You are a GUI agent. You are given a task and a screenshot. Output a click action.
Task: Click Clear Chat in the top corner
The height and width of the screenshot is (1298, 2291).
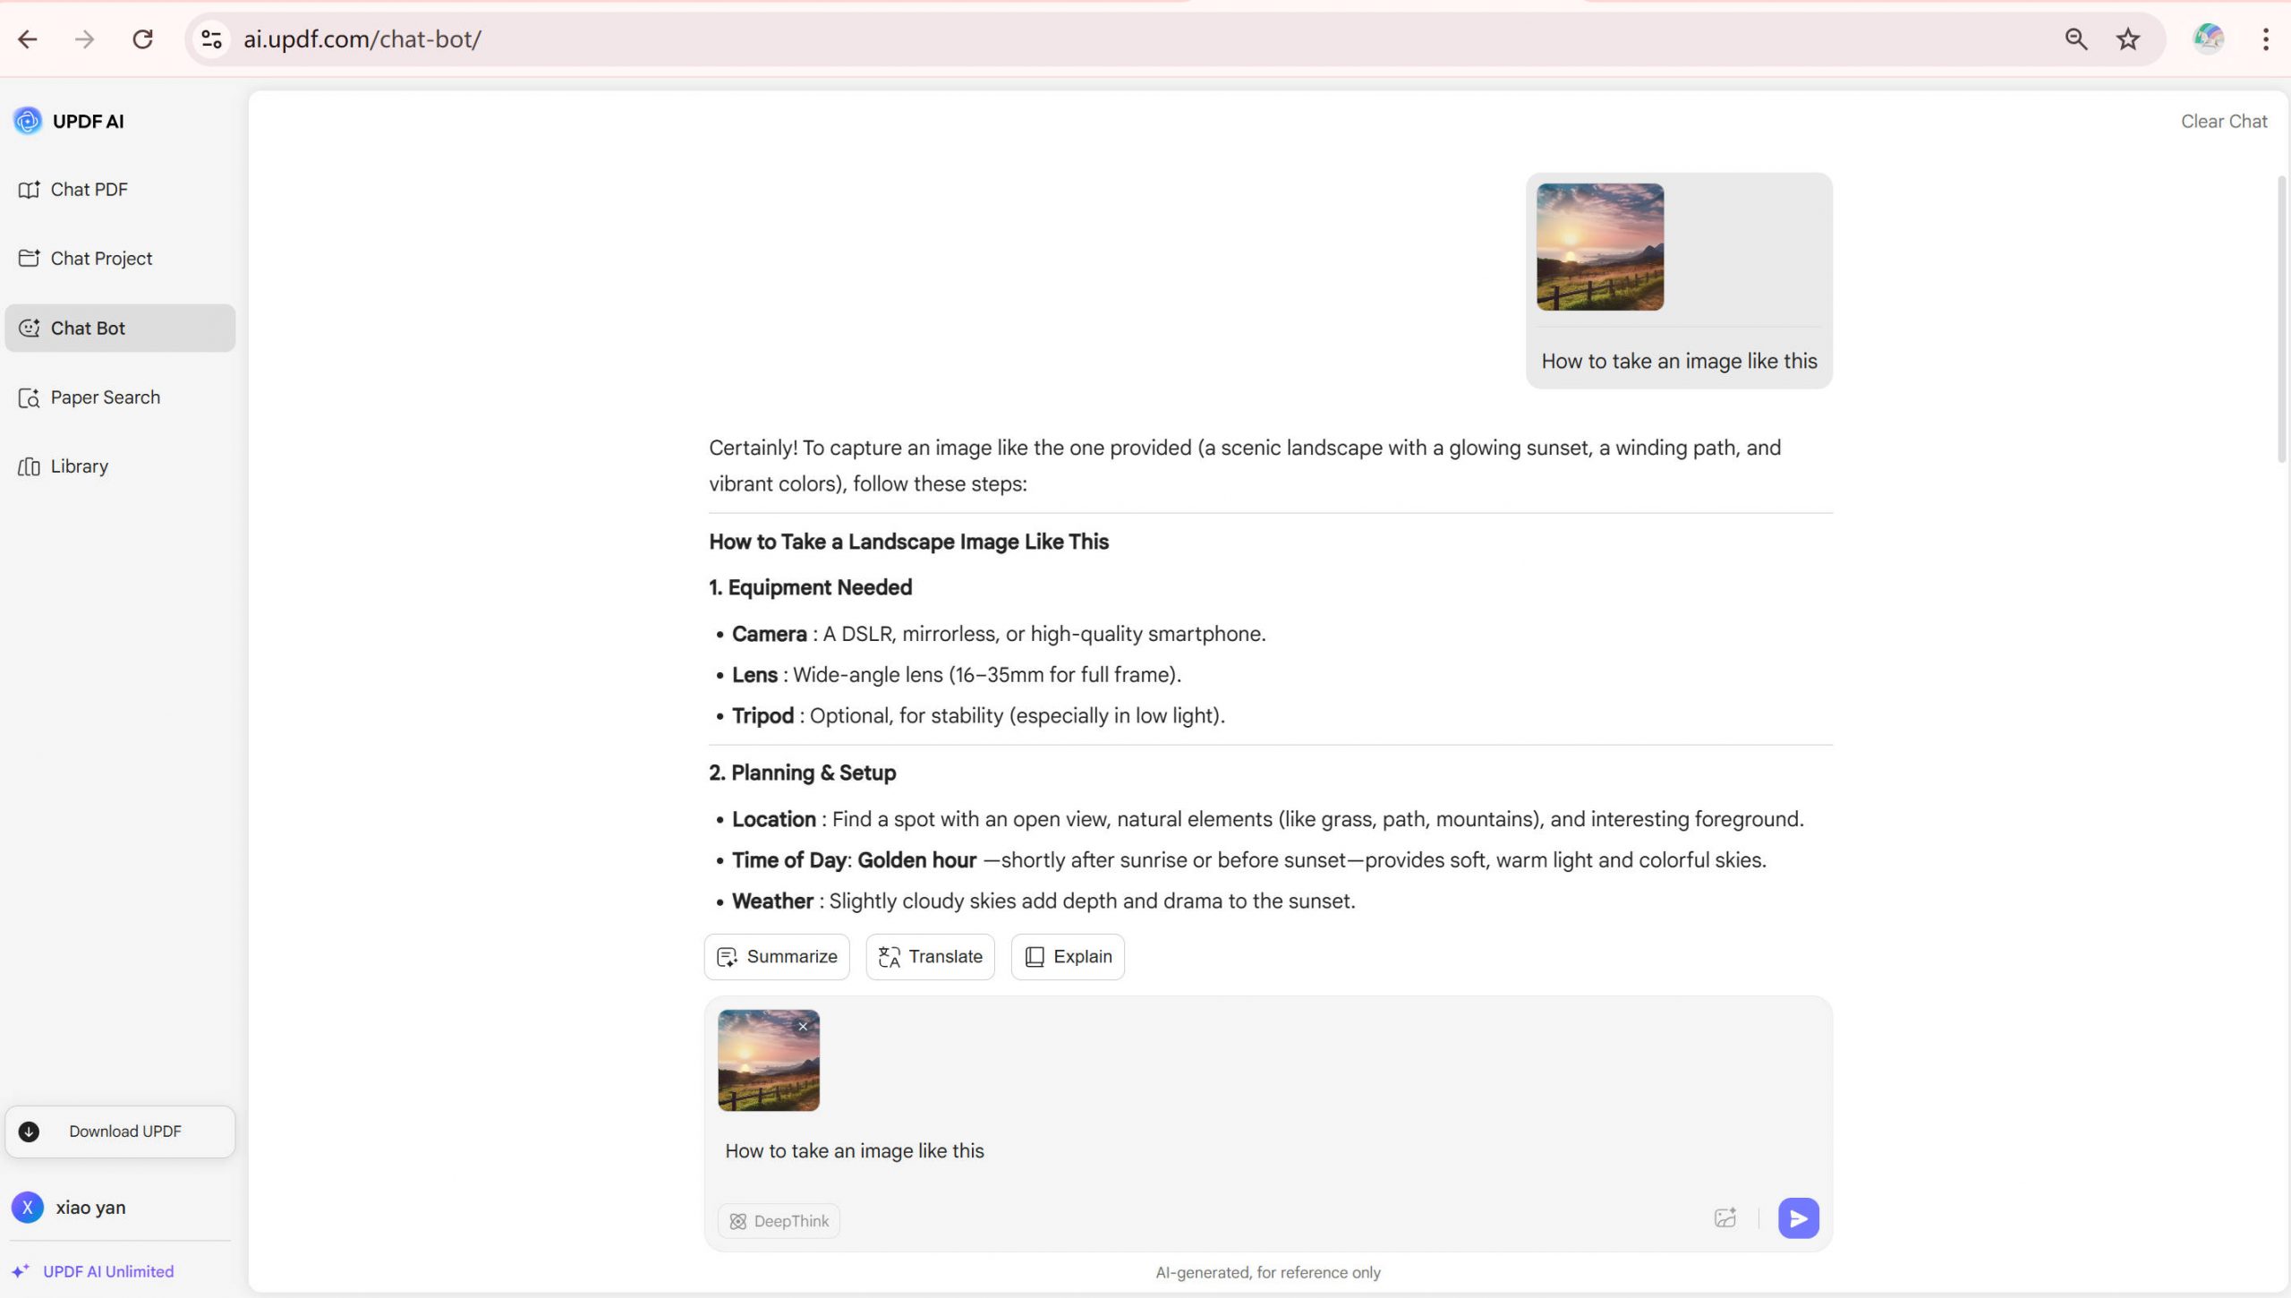coord(2224,122)
